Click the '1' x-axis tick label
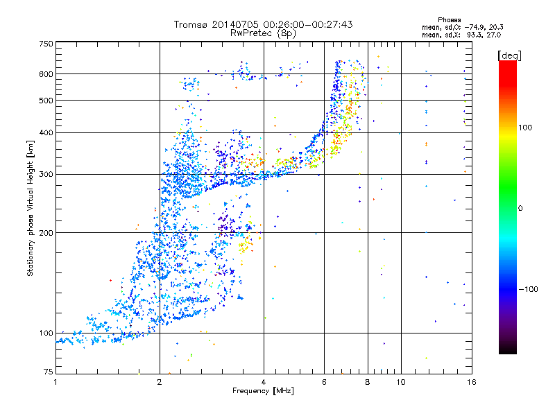Image resolution: width=555 pixels, height=416 pixels. point(55,382)
